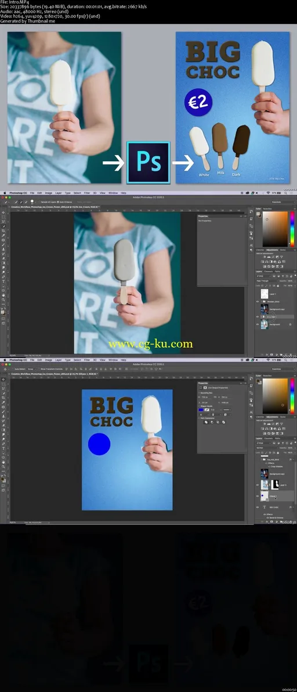
Task: Expand the Wooden_Stick group
Action: [x=261, y=301]
